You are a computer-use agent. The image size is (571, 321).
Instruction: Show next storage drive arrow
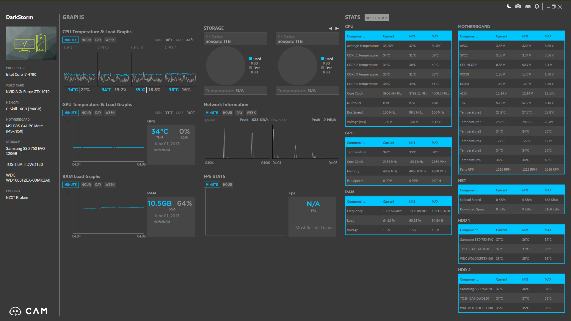point(337,29)
